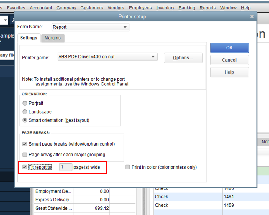Image resolution: width=269 pixels, height=215 pixels.
Task: Open the Company menu
Action: tap(66, 8)
